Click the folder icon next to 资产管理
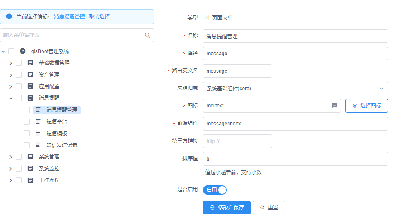This screenshot has width=410, height=220. (30, 74)
